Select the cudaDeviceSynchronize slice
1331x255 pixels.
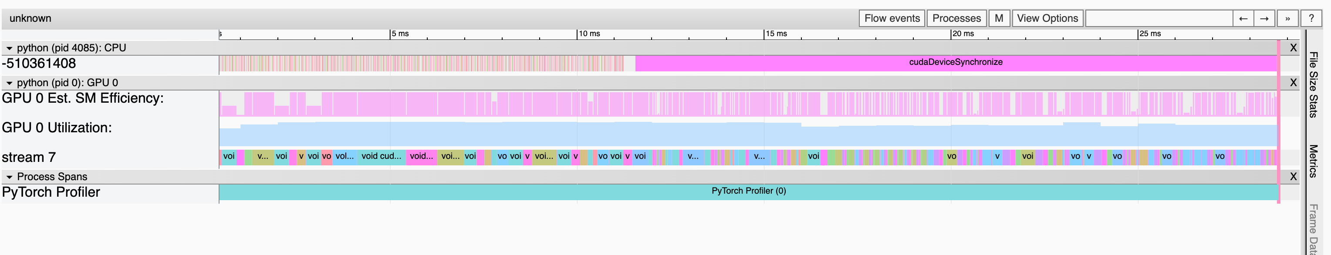(956, 63)
